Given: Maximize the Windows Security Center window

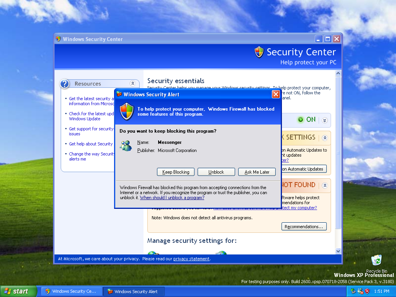Looking at the screenshot, I should point(328,39).
